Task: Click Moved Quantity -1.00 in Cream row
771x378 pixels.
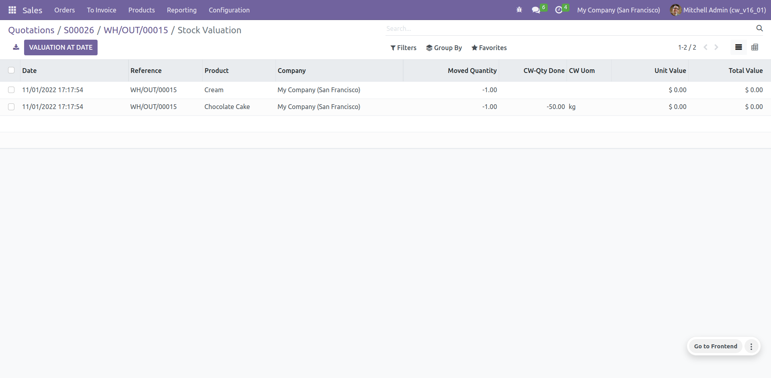Action: tap(451, 90)
